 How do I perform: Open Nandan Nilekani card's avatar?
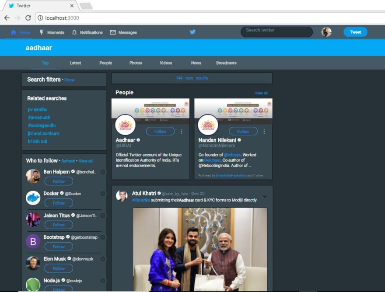[x=208, y=125]
